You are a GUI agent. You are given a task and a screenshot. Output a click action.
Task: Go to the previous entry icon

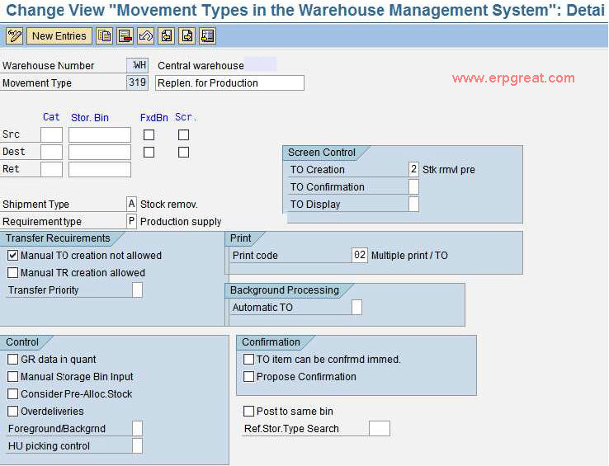pos(167,36)
